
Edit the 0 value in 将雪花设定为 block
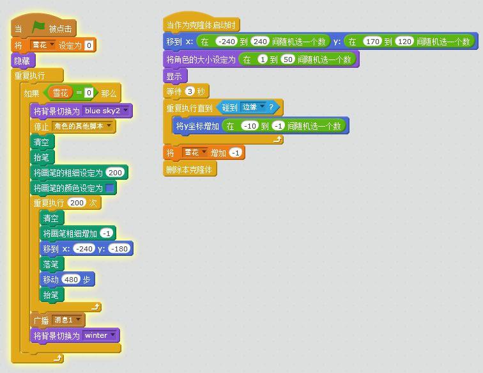coord(89,45)
